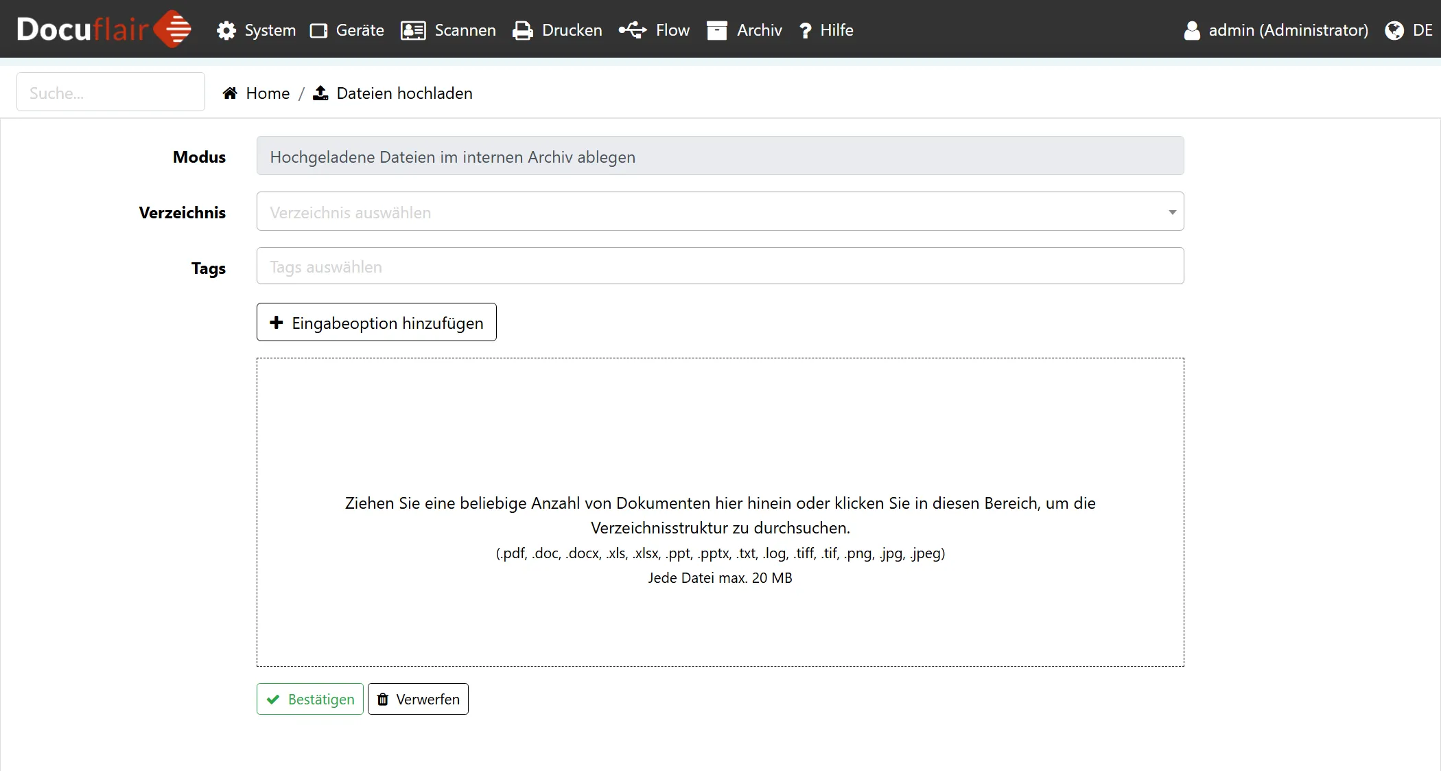1441x771 pixels.
Task: Click the System gear icon
Action: [x=226, y=31]
